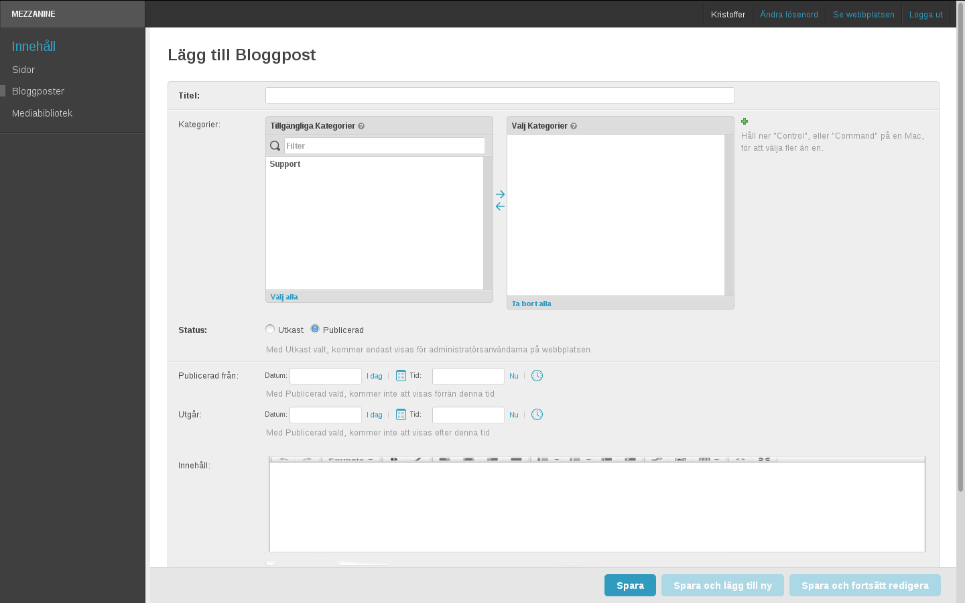Click the MEZZANINE logo header
Screen dimensions: 965x603
(34, 14)
